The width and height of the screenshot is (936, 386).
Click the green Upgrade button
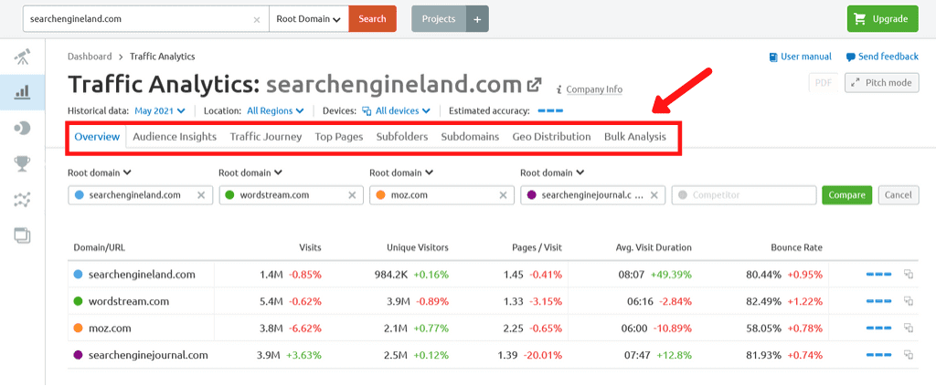click(x=882, y=19)
